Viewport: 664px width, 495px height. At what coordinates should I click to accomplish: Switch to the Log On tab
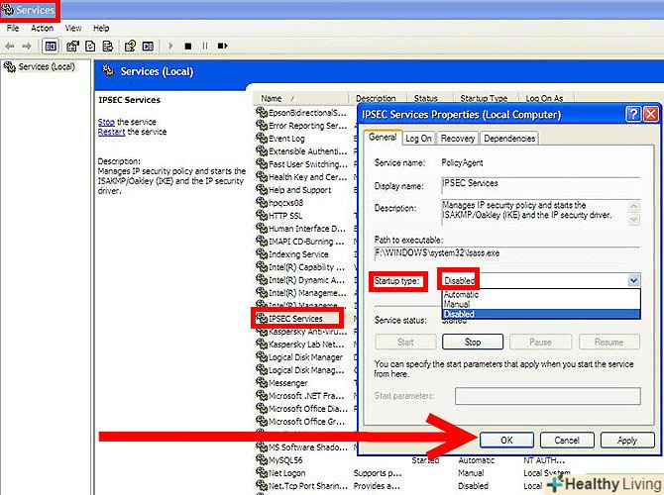(418, 139)
